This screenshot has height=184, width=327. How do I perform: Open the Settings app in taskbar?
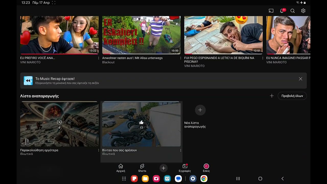[x=193, y=179]
